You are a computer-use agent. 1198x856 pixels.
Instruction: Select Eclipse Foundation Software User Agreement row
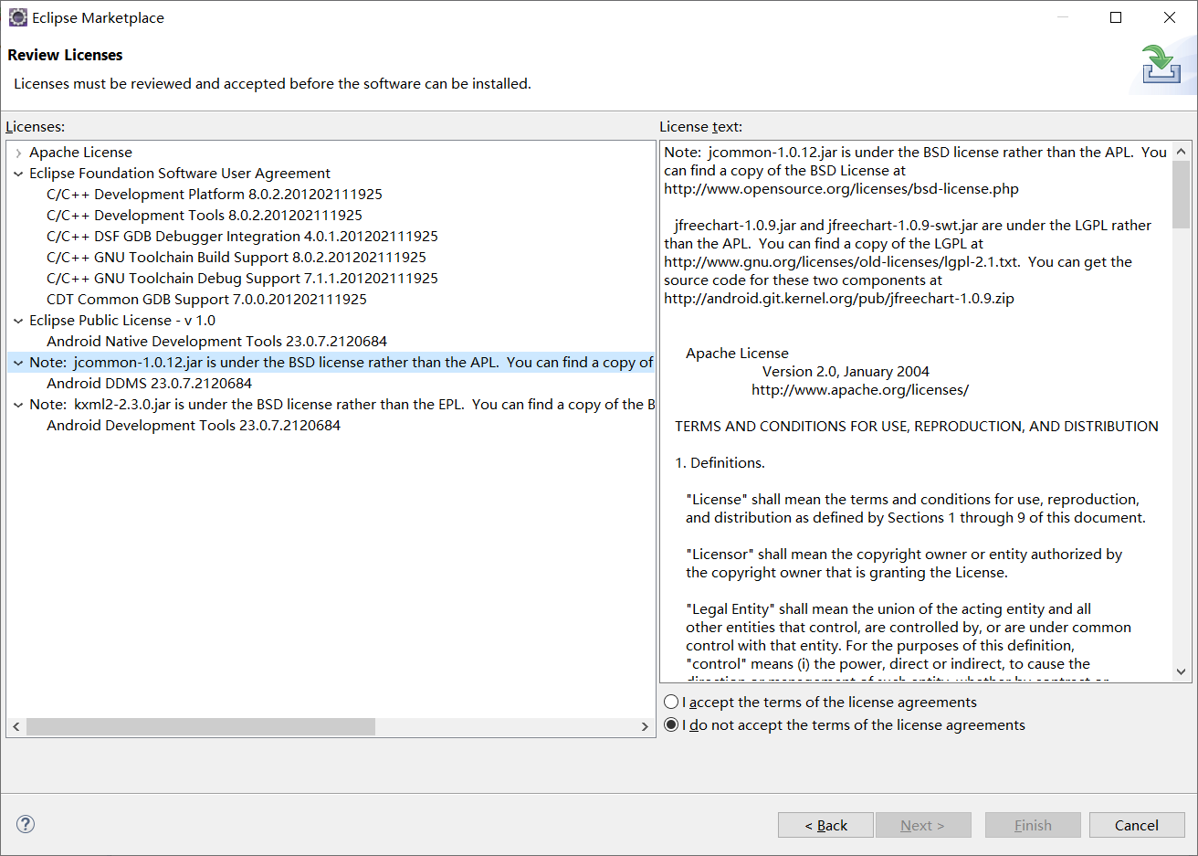click(x=180, y=173)
